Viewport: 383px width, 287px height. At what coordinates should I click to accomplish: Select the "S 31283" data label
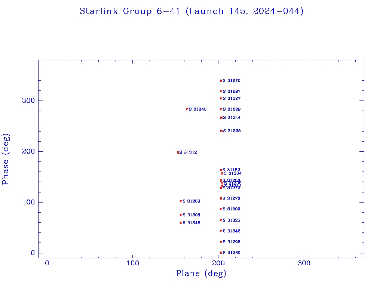click(191, 201)
